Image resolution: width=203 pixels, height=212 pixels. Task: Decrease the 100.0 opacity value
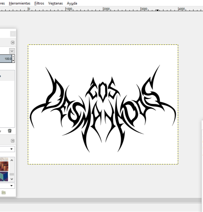(13, 60)
